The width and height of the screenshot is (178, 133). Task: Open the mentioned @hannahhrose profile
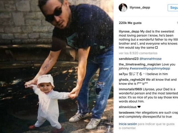(x=150, y=59)
